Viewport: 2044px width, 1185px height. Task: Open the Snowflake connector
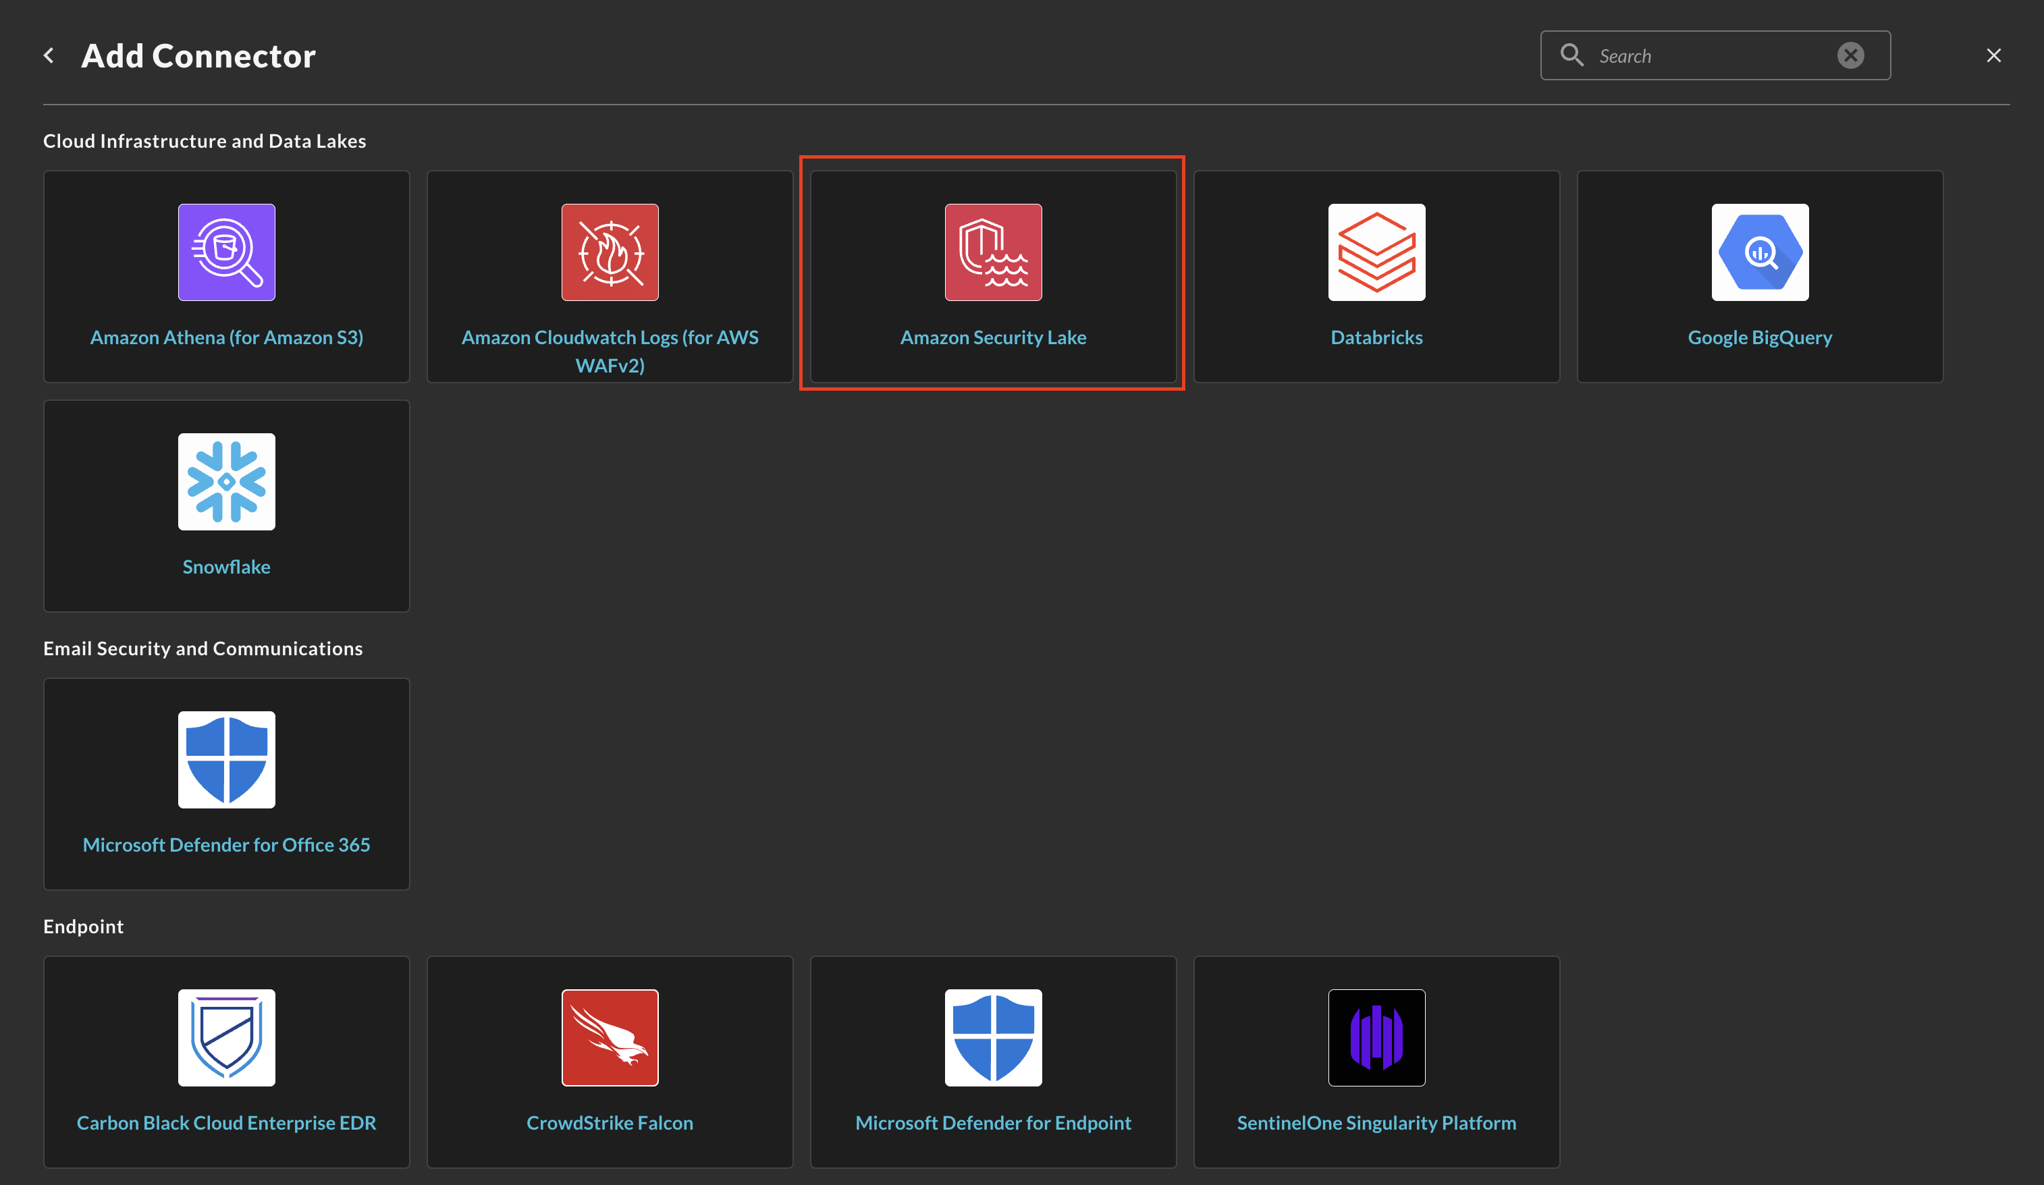click(x=225, y=505)
